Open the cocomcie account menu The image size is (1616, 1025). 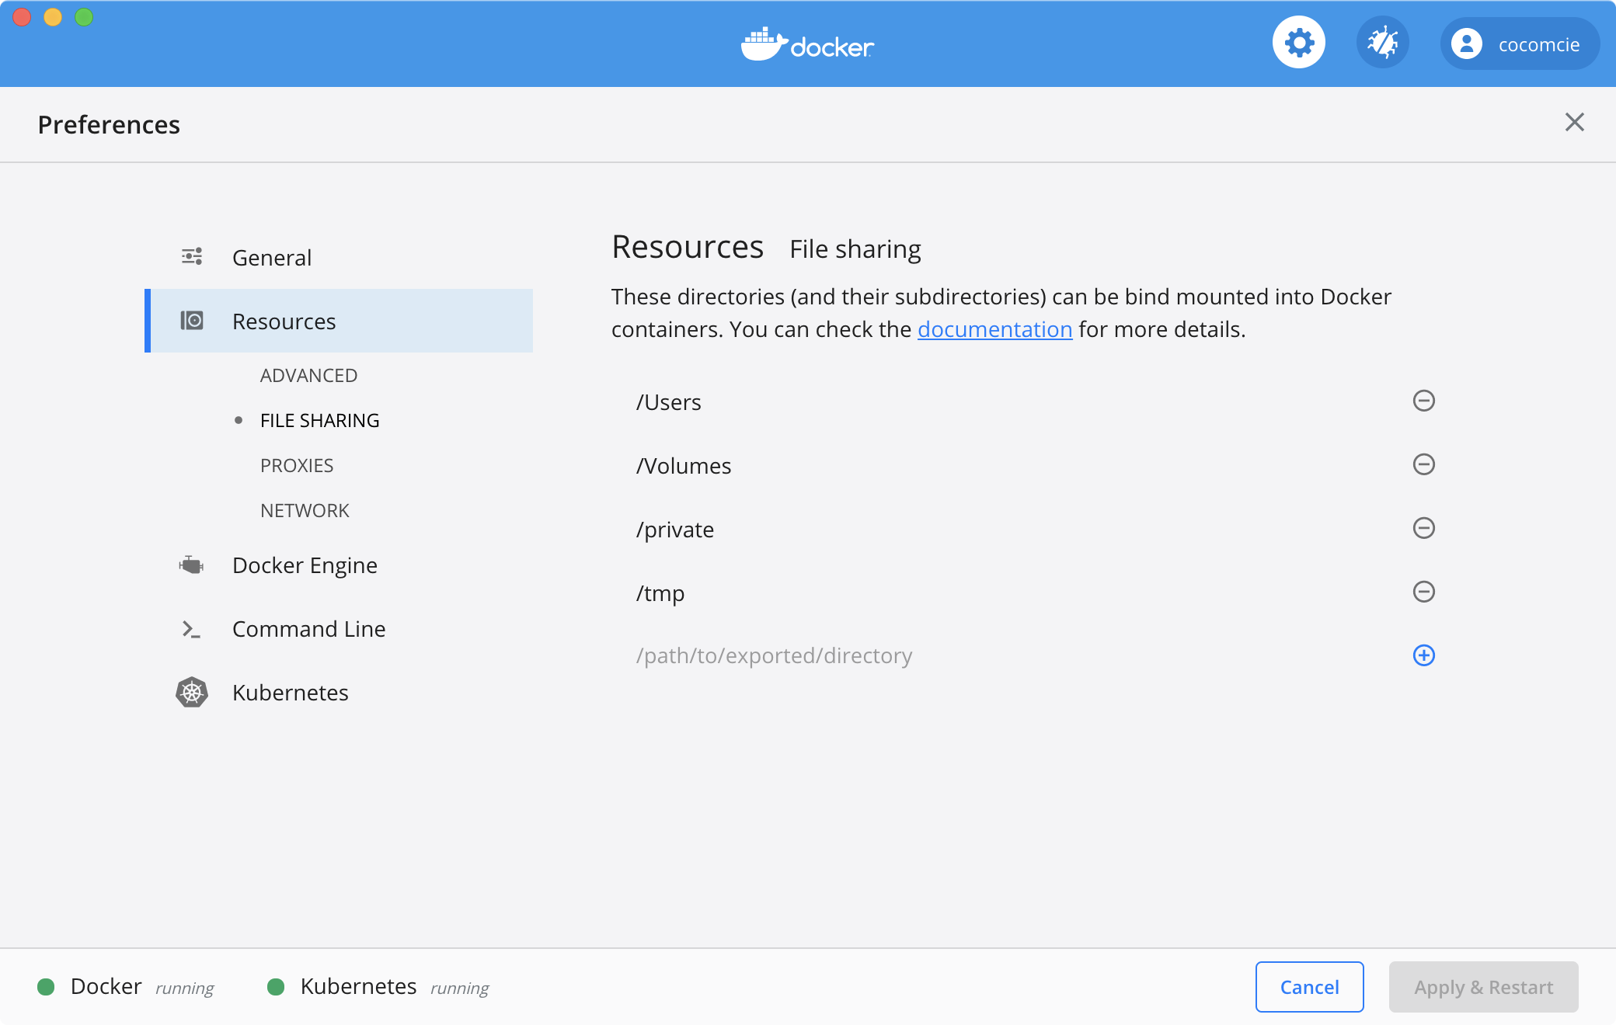pos(1520,44)
